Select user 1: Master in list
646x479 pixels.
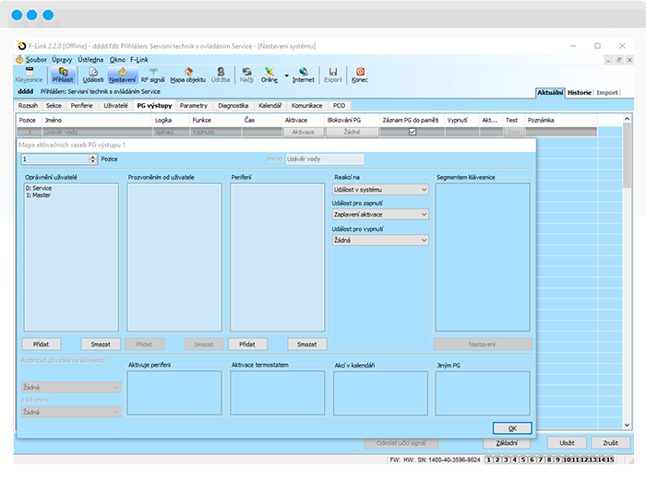pyautogui.click(x=38, y=195)
